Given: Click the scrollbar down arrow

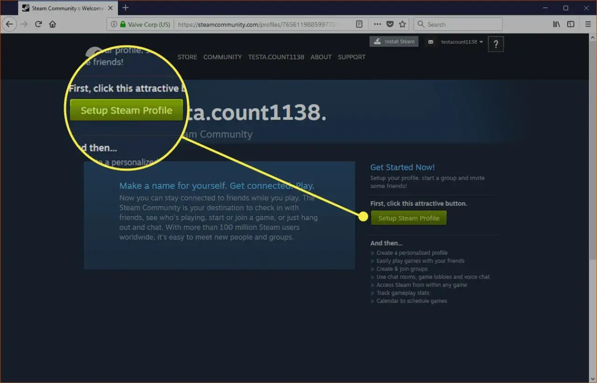Looking at the screenshot, I should click(593, 378).
